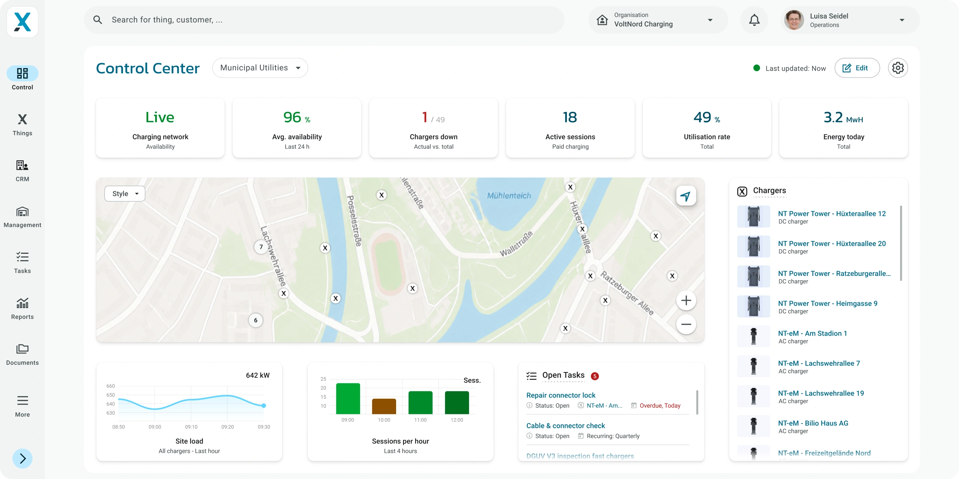The width and height of the screenshot is (959, 479).
Task: Open the Organisation VoltNord Charging dropdown
Action: 658,20
